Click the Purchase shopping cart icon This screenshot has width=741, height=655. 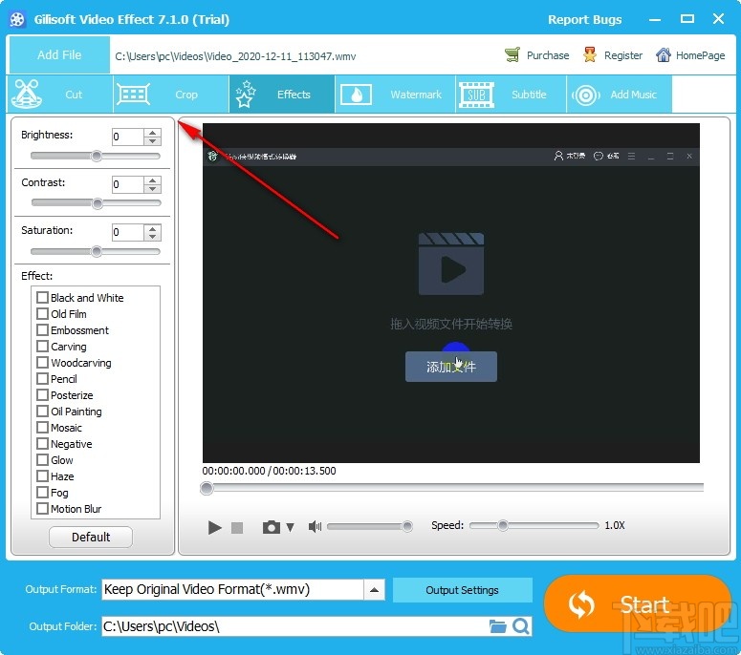point(512,55)
